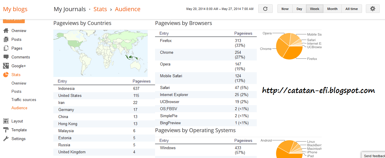Show All time statistics
The image size is (385, 158).
click(351, 9)
